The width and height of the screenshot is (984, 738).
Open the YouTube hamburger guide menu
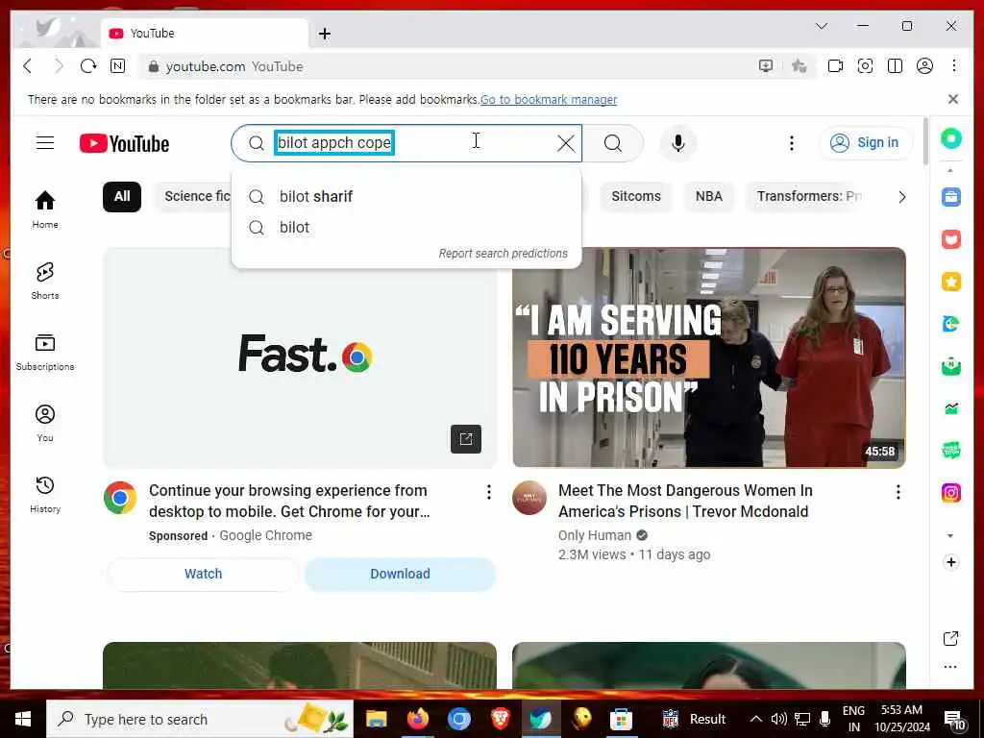point(44,143)
